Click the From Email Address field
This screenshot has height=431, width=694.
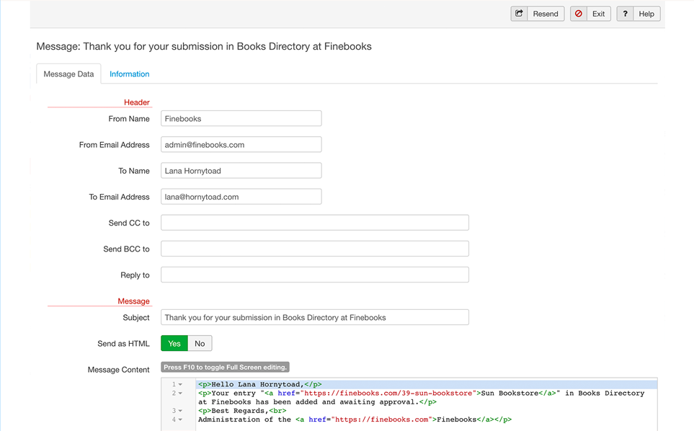(241, 145)
